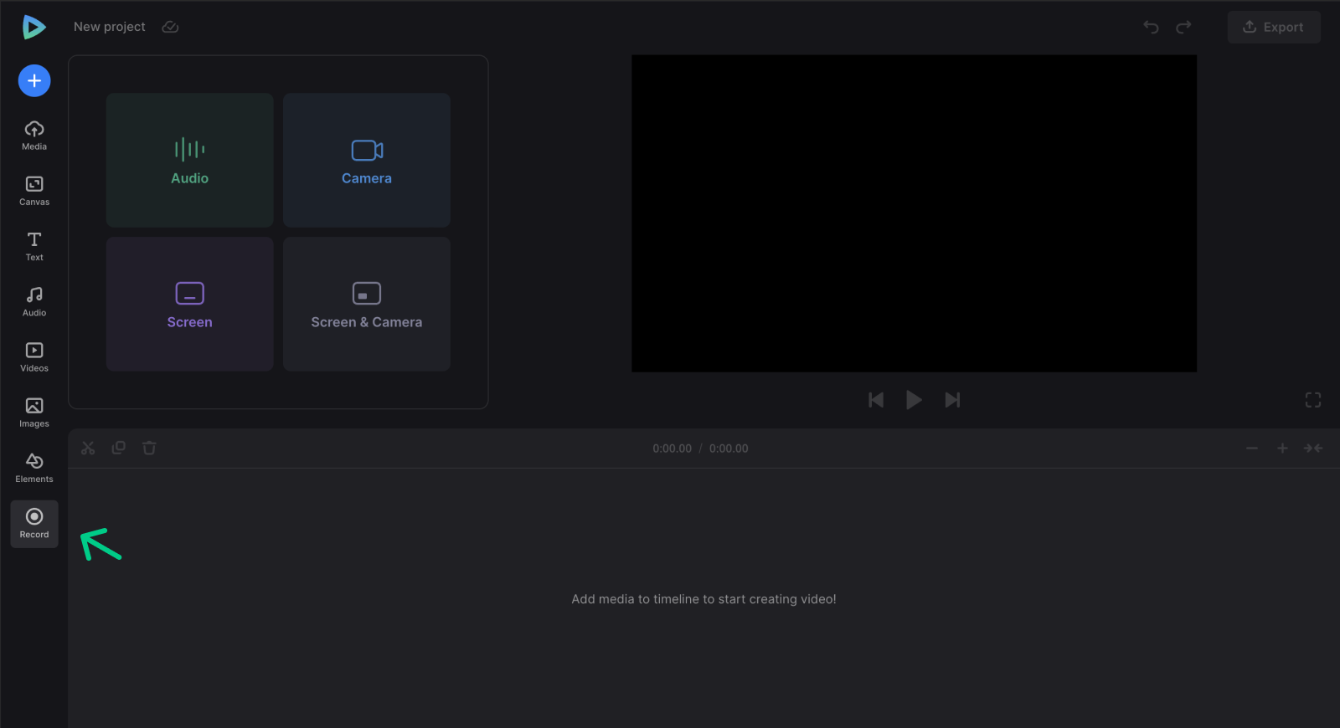Skip to next in preview
The height and width of the screenshot is (728, 1340).
pyautogui.click(x=952, y=400)
